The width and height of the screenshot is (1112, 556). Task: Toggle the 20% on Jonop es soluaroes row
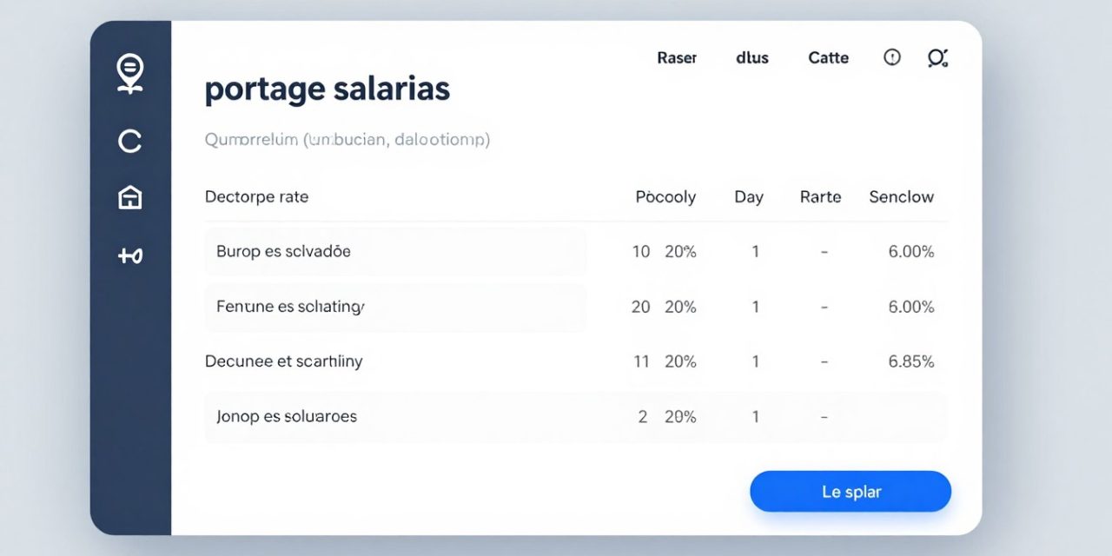681,416
